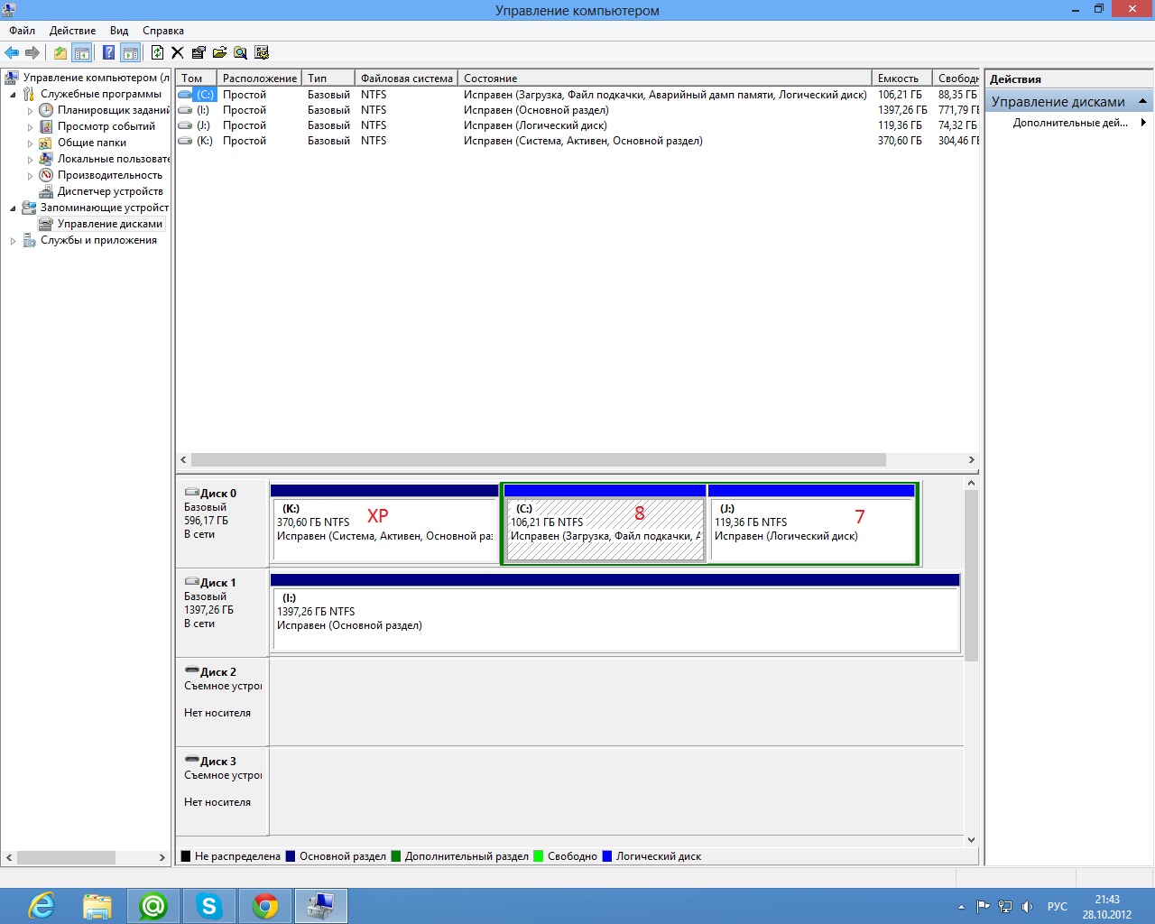
Task: Expand the Общие папки node
Action: coord(30,143)
